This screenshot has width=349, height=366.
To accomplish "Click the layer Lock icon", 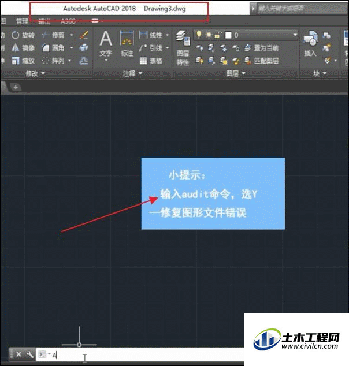I will point(236,48).
